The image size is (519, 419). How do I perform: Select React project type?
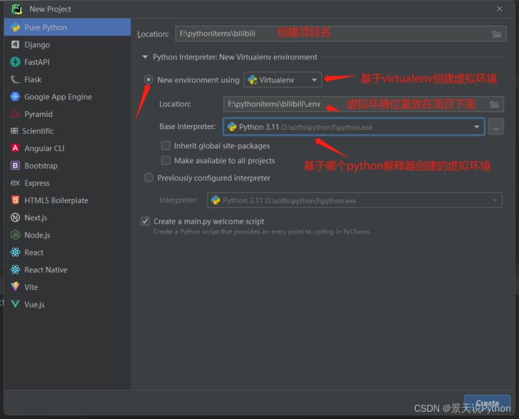(67, 252)
